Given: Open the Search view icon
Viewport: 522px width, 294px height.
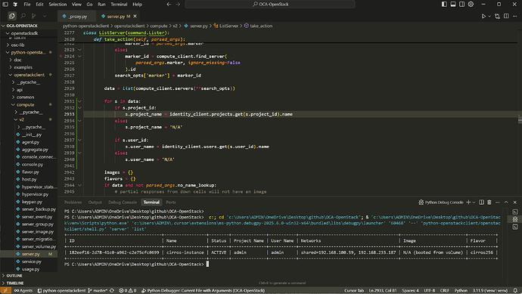Looking at the screenshot, I should pos(23,16).
